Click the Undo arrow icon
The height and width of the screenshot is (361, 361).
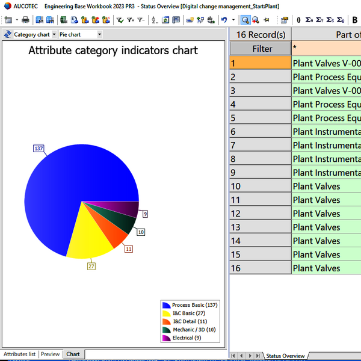(x=224, y=20)
